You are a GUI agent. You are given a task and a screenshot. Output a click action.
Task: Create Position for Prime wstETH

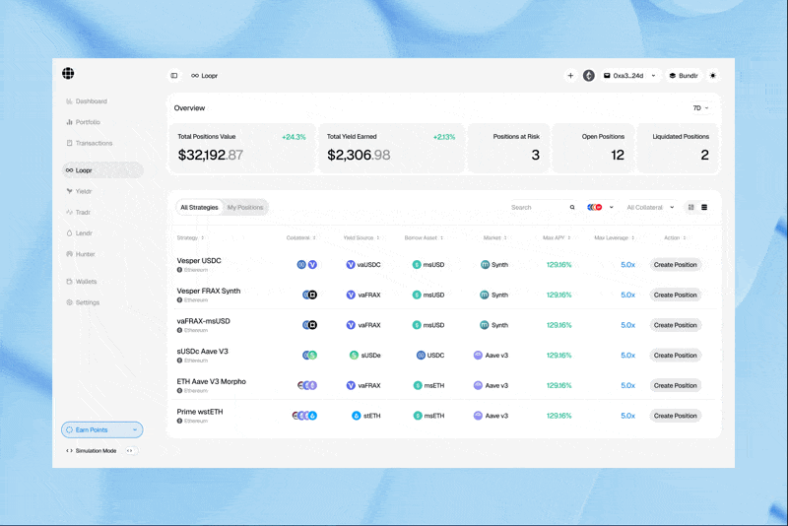point(676,416)
